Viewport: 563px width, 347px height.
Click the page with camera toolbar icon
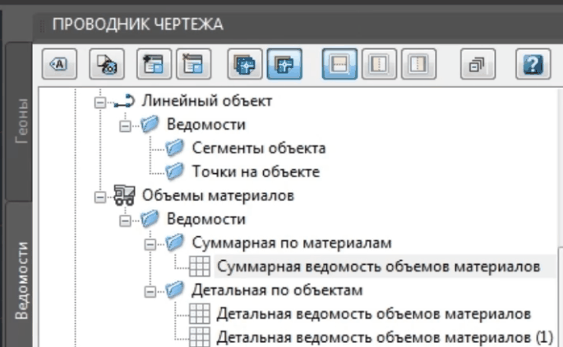(107, 64)
